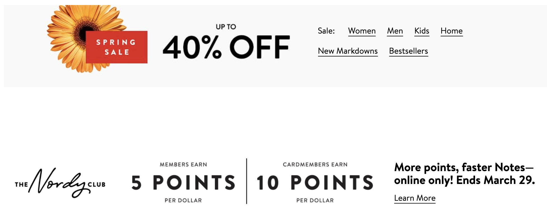Open the Home sale category

pyautogui.click(x=452, y=31)
